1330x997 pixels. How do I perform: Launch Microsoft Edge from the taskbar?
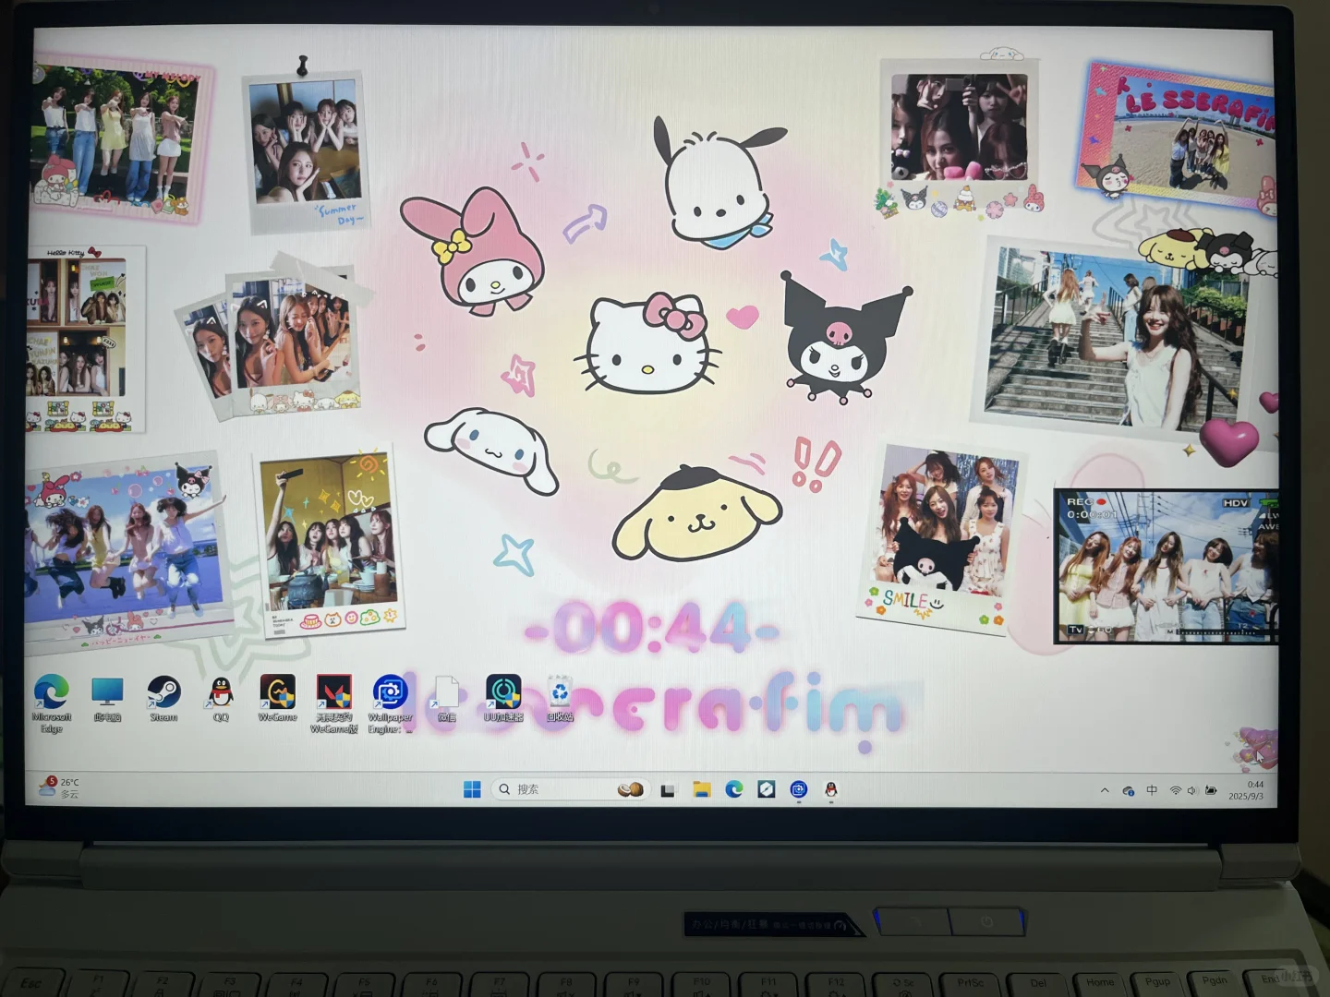(734, 789)
